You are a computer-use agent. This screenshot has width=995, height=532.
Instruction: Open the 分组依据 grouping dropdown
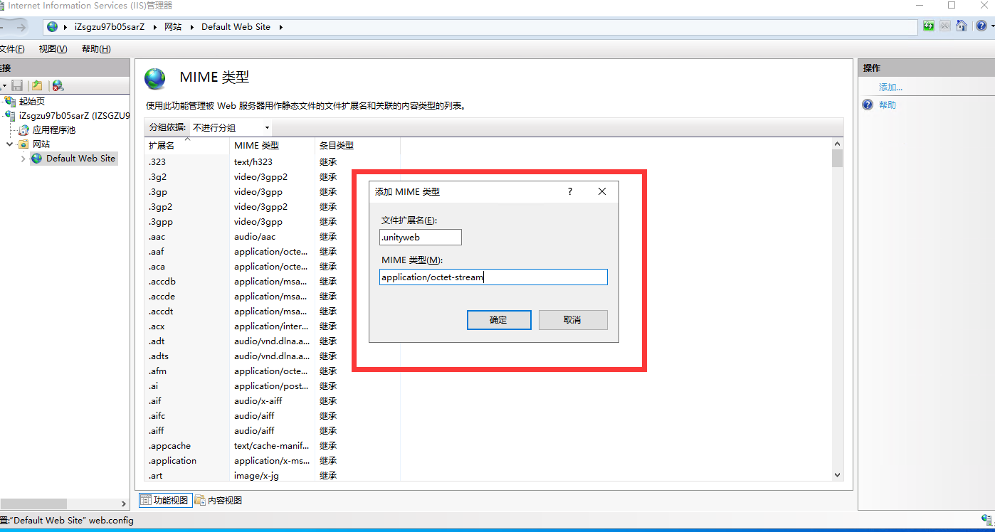pyautogui.click(x=231, y=128)
